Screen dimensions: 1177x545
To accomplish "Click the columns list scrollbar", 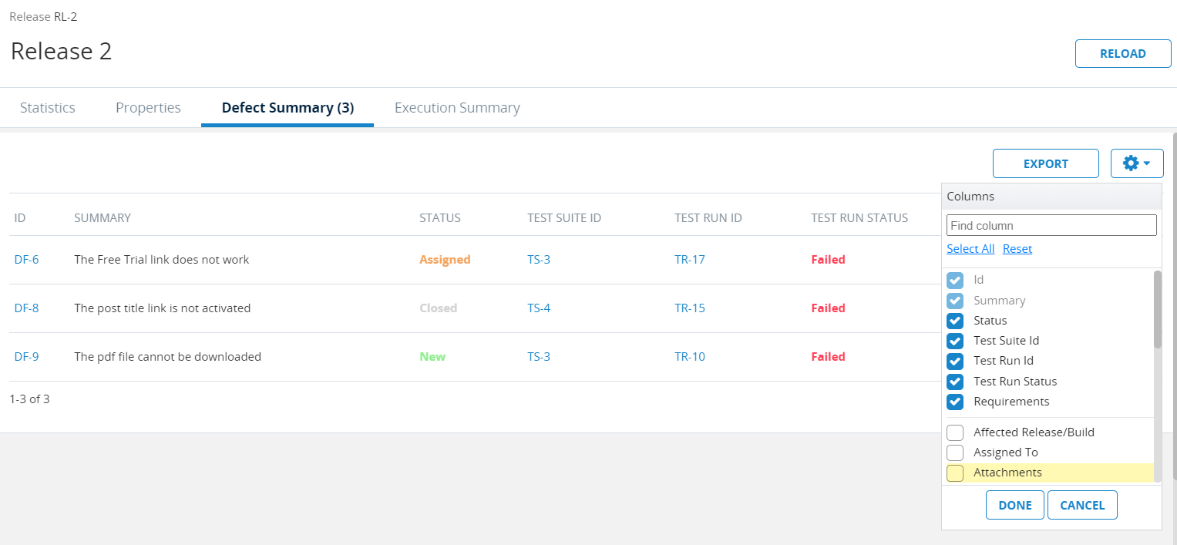I will 1157,308.
